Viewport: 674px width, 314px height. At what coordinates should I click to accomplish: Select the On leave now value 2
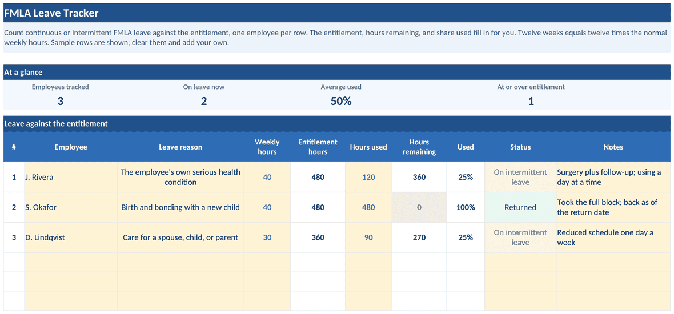point(204,102)
